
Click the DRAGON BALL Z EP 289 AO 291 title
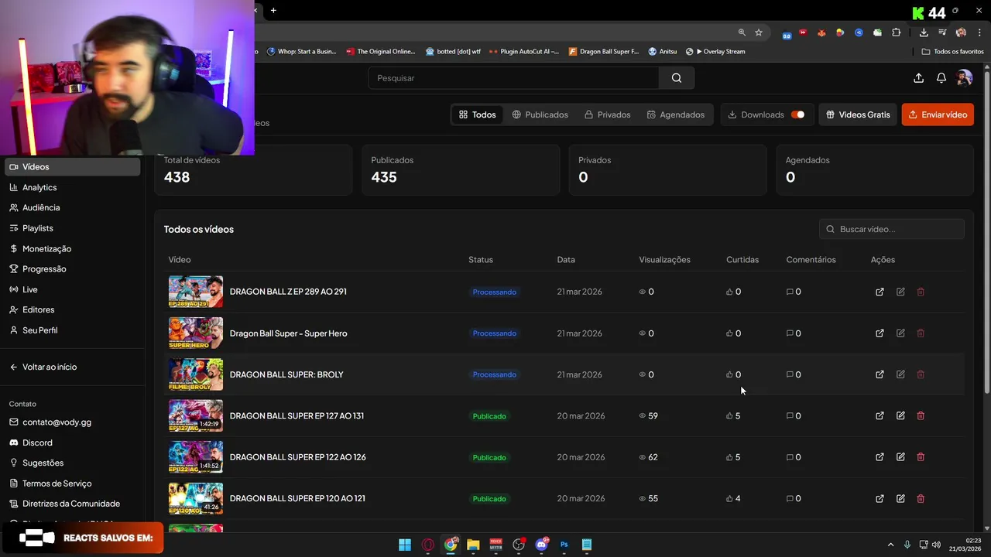[x=288, y=292]
